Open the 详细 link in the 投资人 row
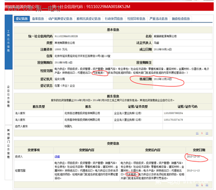Screen dimensions: 216x190 [x=57, y=157]
